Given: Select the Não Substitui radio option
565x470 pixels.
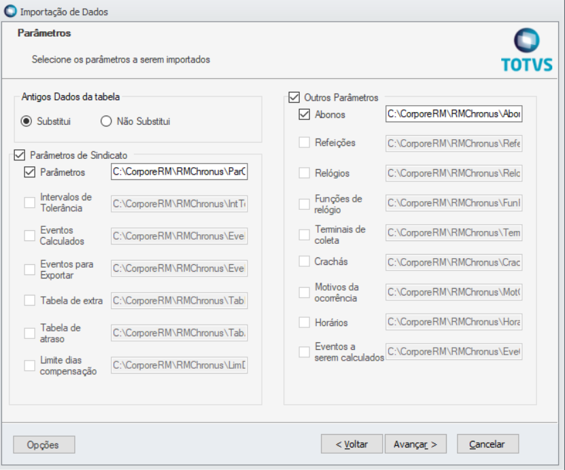Looking at the screenshot, I should click(106, 122).
